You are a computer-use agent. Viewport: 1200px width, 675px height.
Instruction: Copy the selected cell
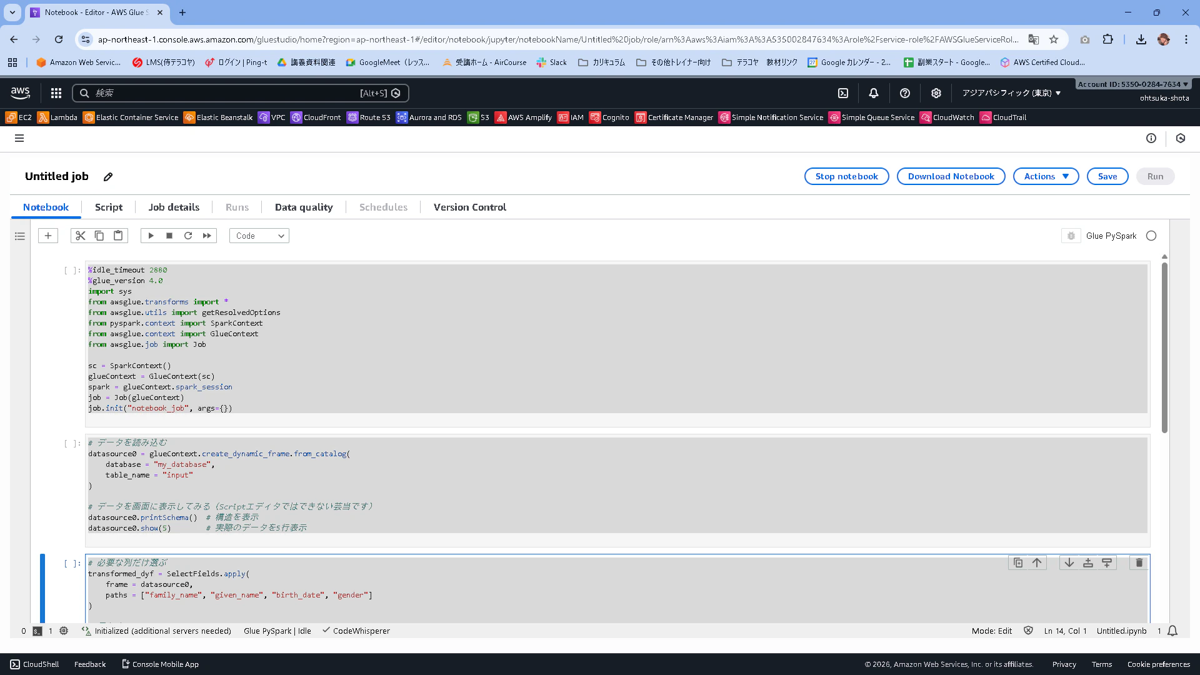click(99, 236)
